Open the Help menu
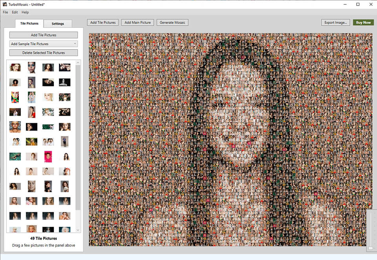 pyautogui.click(x=25, y=12)
